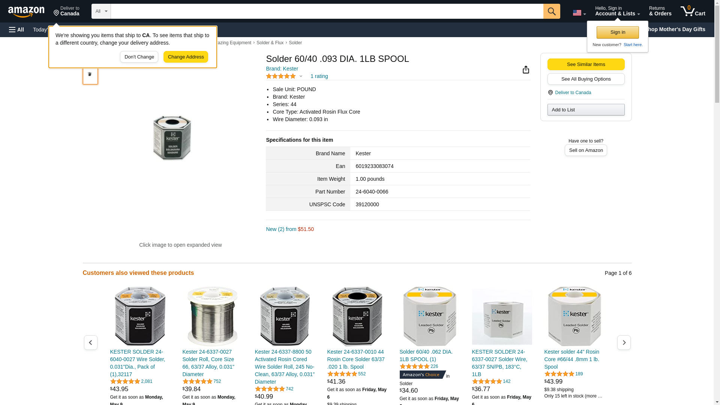The height and width of the screenshot is (405, 720).
Task: Click previous arrow in product carousel
Action: point(90,342)
